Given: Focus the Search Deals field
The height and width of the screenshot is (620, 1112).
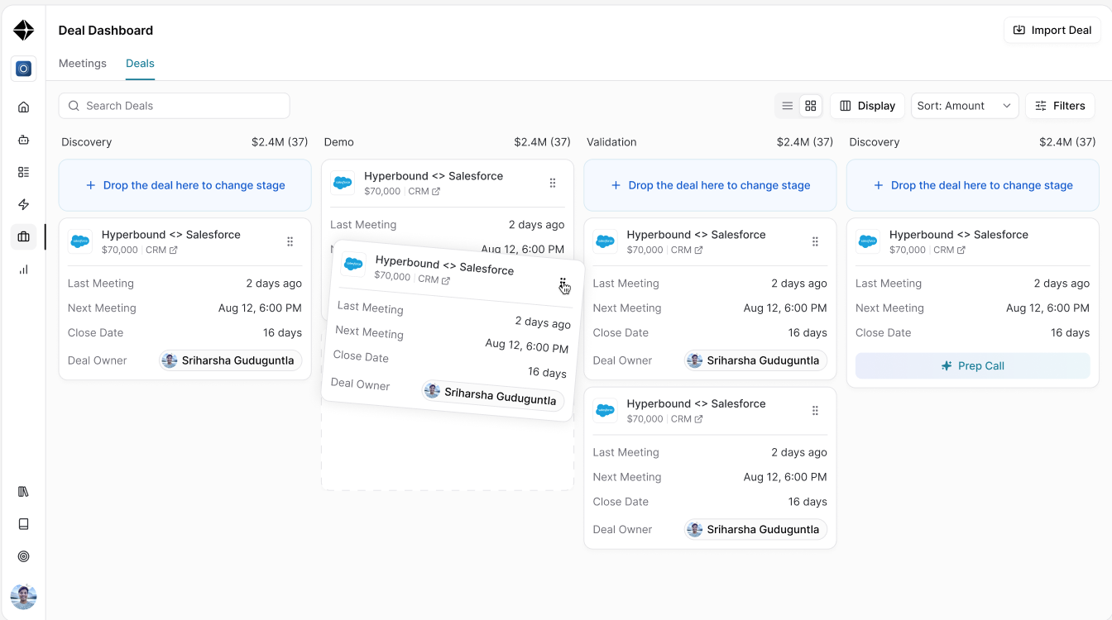Looking at the screenshot, I should pos(175,106).
